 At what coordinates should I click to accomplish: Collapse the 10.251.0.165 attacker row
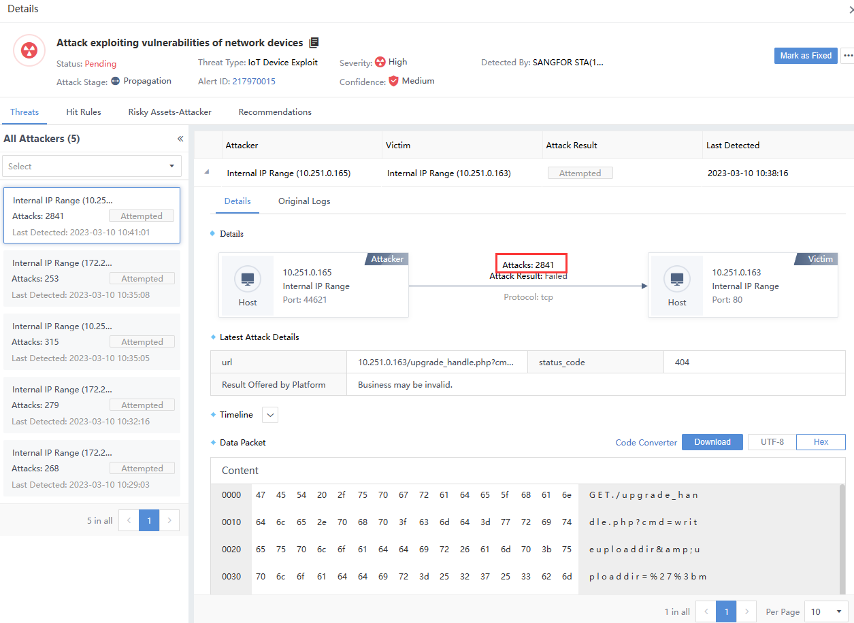pyautogui.click(x=208, y=173)
